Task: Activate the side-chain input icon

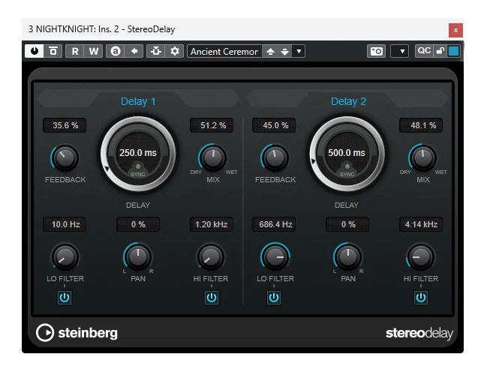Action: tap(156, 51)
